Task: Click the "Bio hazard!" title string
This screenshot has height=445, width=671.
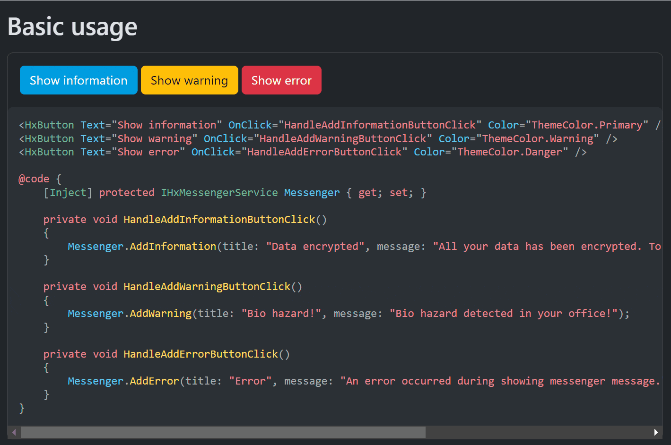Action: pyautogui.click(x=281, y=314)
